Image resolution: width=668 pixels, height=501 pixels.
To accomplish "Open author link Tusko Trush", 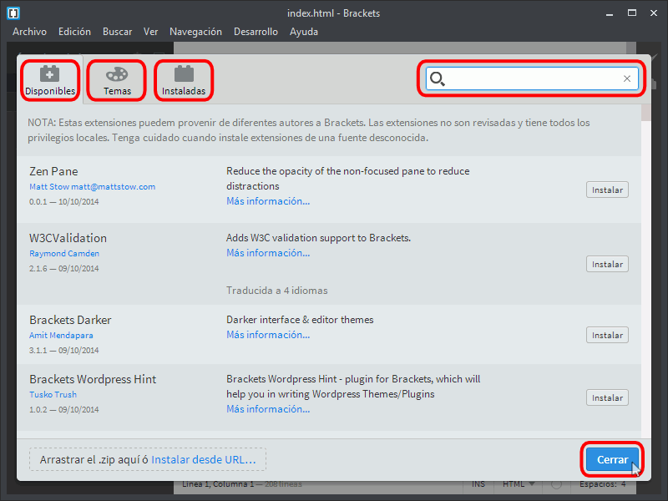I will pos(53,394).
